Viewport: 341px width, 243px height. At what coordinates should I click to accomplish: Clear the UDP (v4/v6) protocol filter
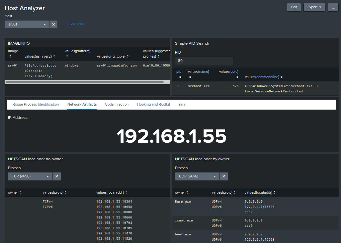point(224,176)
